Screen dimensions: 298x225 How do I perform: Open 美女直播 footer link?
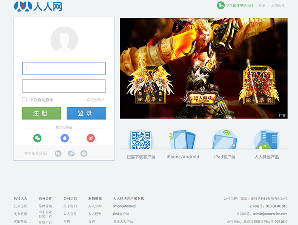tap(20, 214)
